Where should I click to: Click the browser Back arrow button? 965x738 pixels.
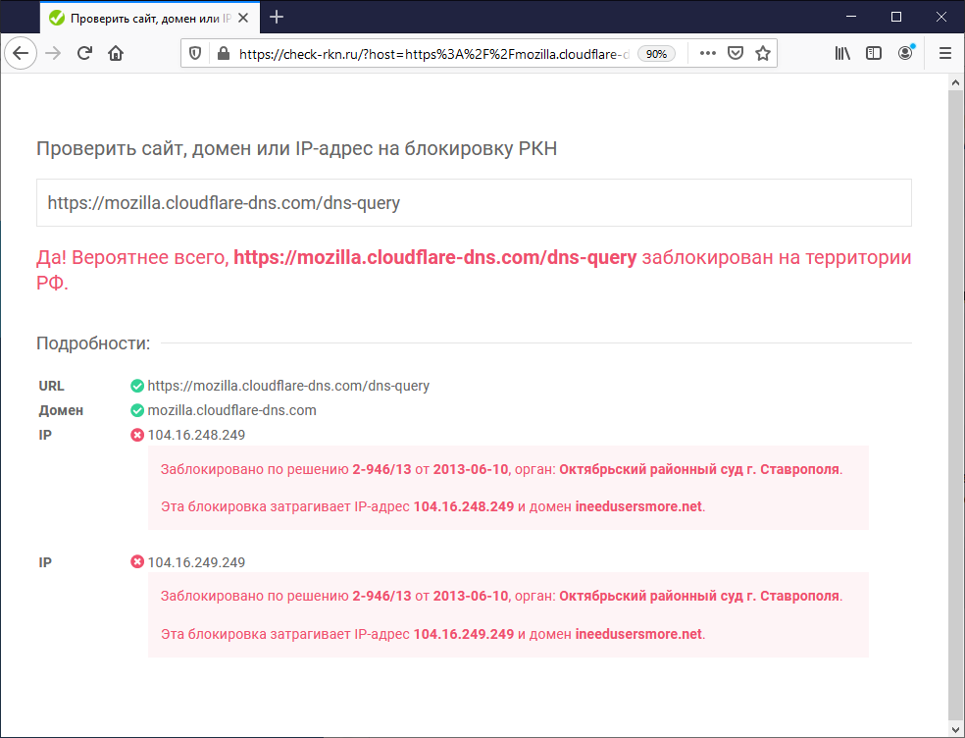pos(21,54)
